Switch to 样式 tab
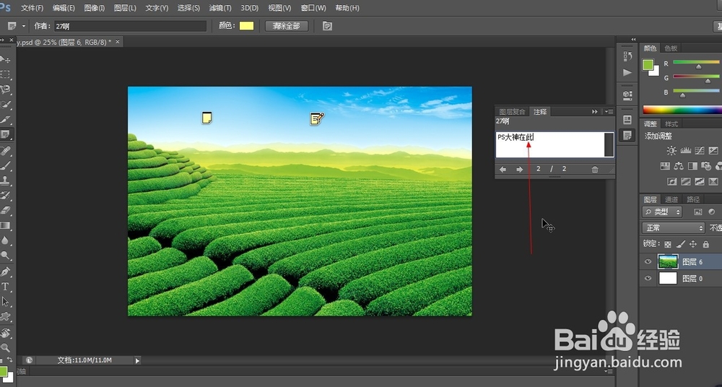722x387 pixels. click(671, 124)
